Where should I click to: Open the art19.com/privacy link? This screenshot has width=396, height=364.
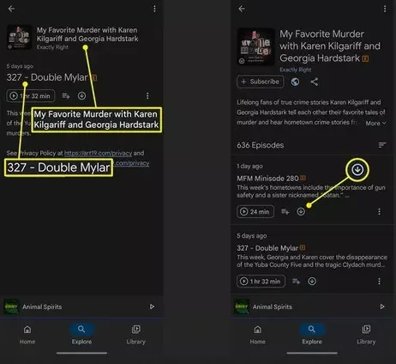point(98,153)
